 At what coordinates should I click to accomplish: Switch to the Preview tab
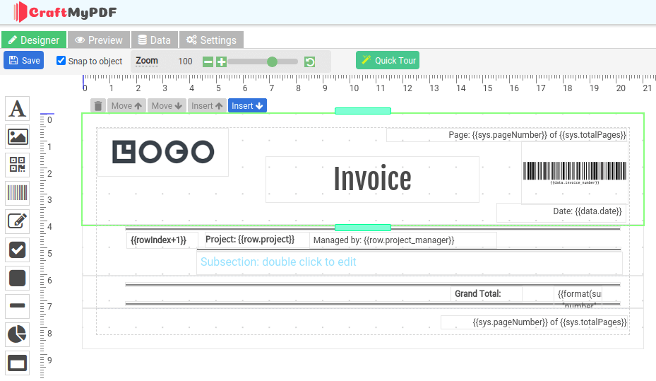pyautogui.click(x=99, y=40)
